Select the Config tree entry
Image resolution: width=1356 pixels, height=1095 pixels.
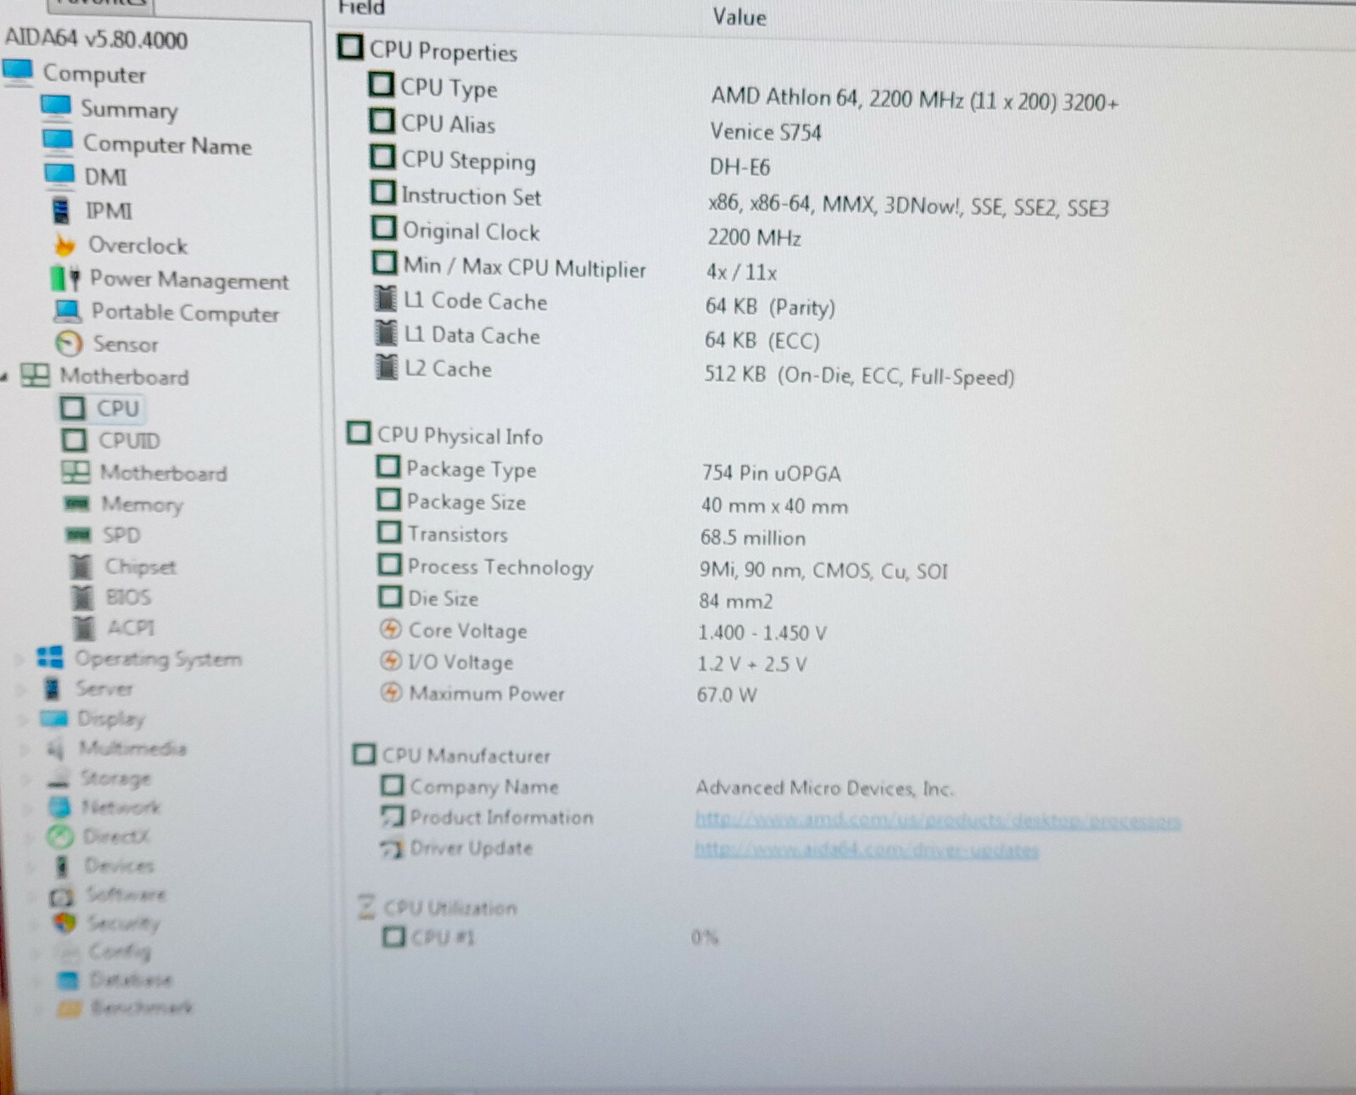pyautogui.click(x=120, y=951)
